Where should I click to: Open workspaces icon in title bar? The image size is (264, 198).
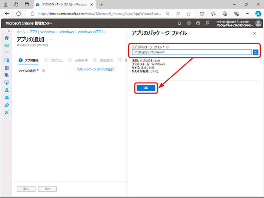[16, 4]
